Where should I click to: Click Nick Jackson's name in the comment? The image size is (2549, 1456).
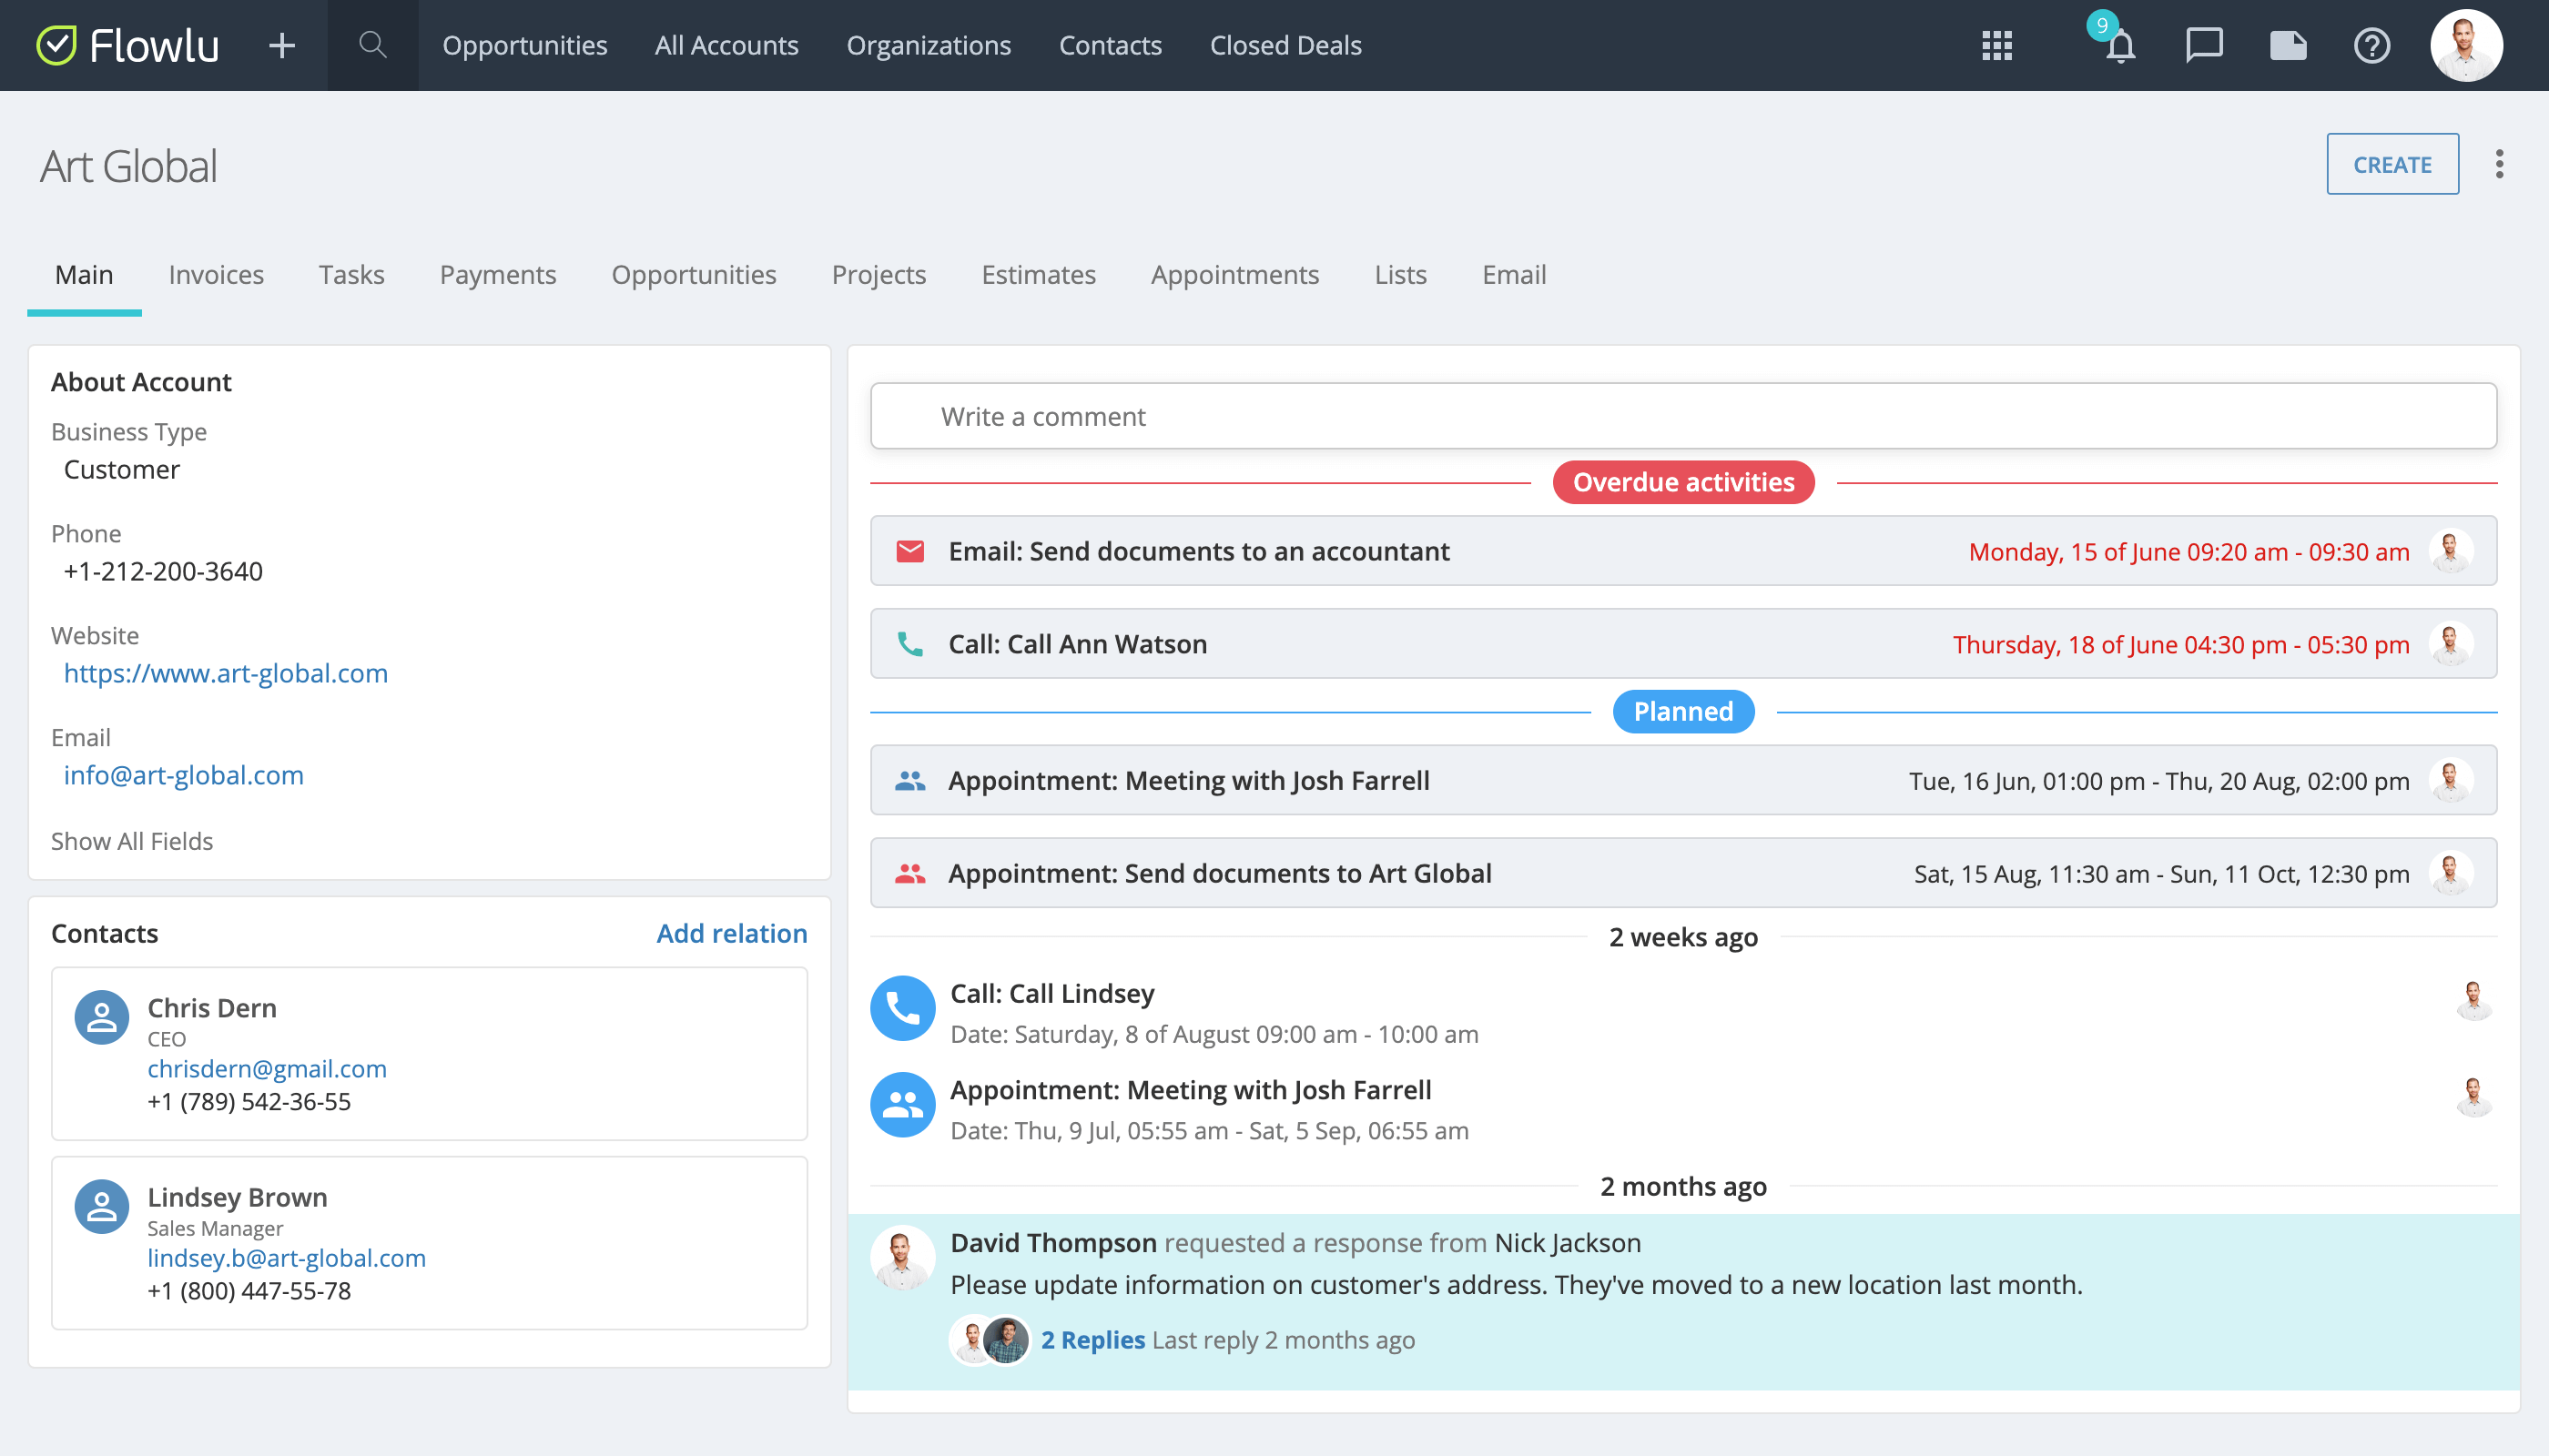pyautogui.click(x=1568, y=1242)
